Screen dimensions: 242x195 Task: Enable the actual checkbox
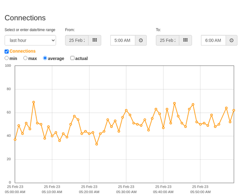[73, 58]
